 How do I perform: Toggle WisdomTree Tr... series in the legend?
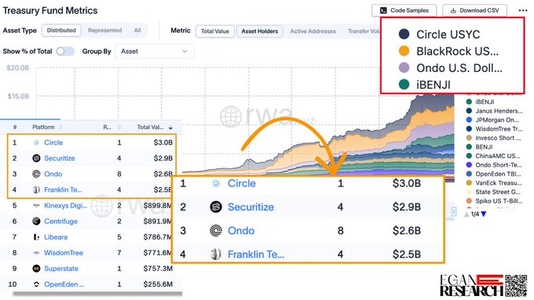point(494,128)
